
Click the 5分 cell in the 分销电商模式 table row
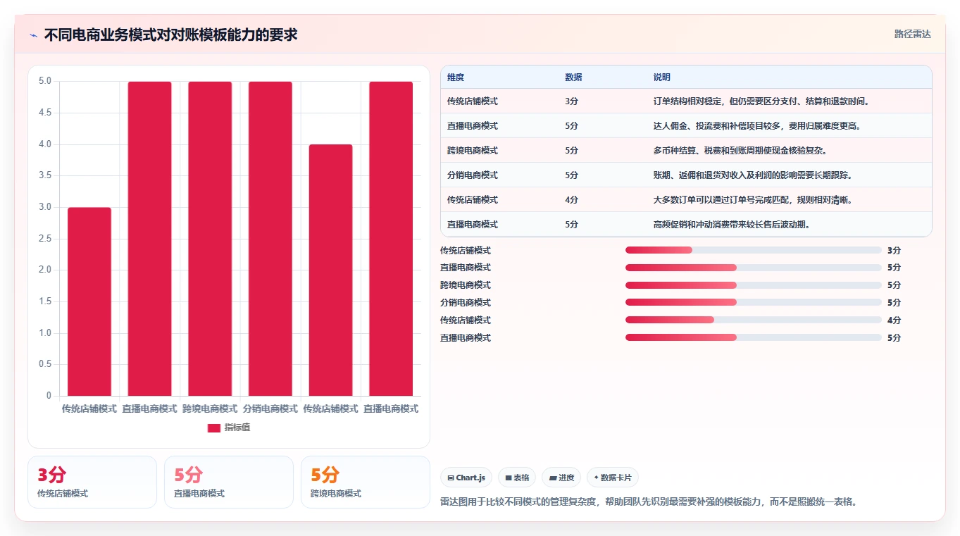point(571,175)
